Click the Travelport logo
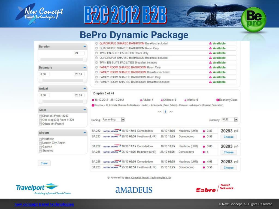This screenshot has width=279, height=209. coord(43,189)
